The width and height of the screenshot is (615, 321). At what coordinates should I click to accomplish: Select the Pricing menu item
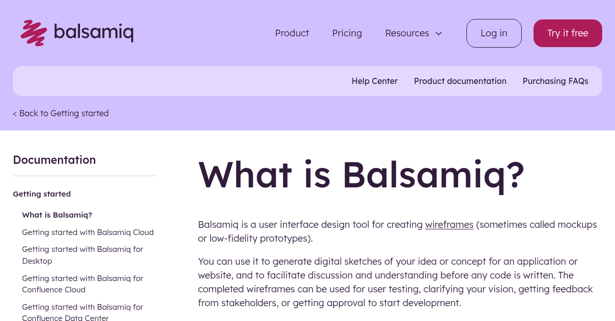pos(347,33)
